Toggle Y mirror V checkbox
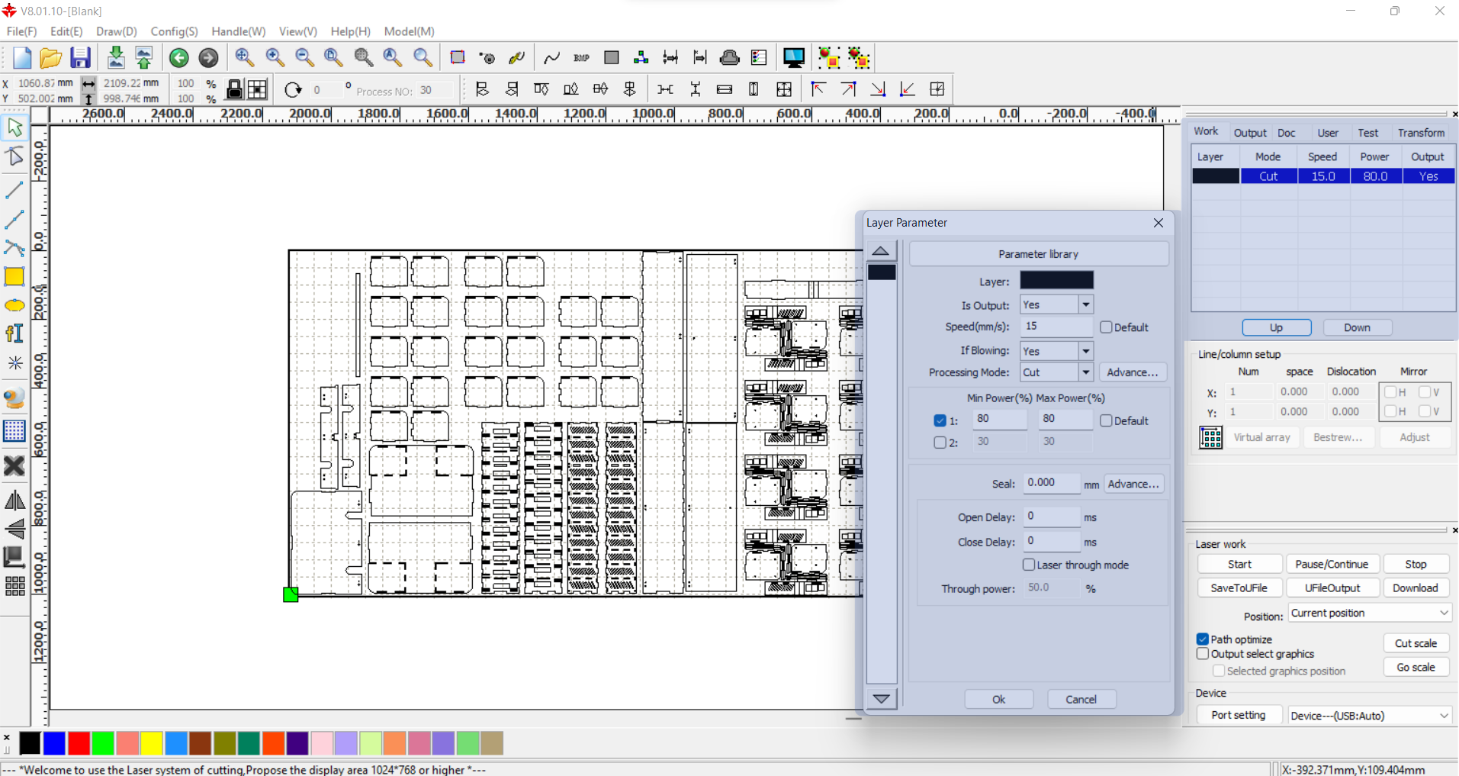The image size is (1459, 776). pos(1424,411)
